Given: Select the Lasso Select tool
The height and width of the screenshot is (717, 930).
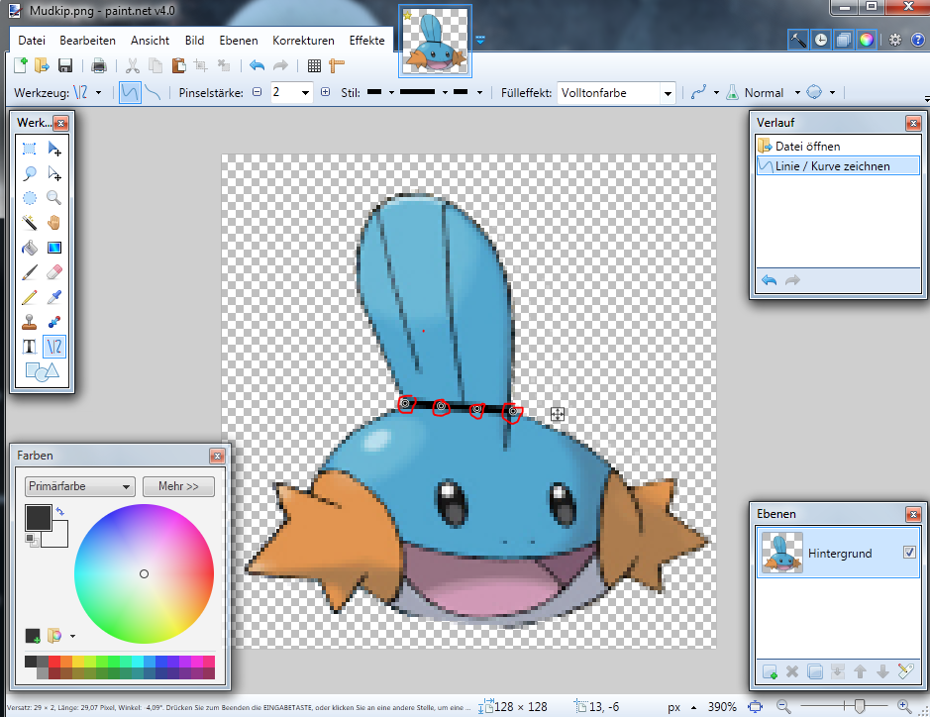Looking at the screenshot, I should pos(29,173).
